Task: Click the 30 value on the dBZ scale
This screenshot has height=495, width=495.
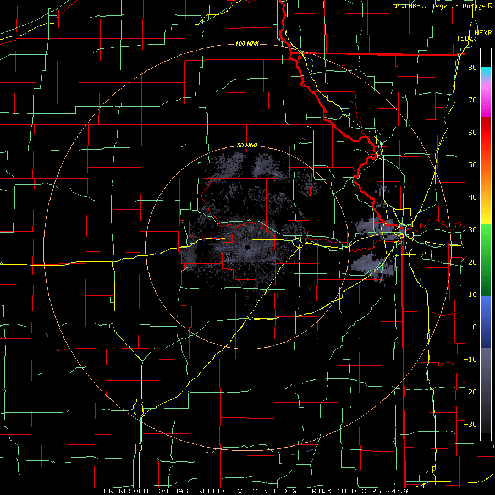Action: pyautogui.click(x=472, y=229)
